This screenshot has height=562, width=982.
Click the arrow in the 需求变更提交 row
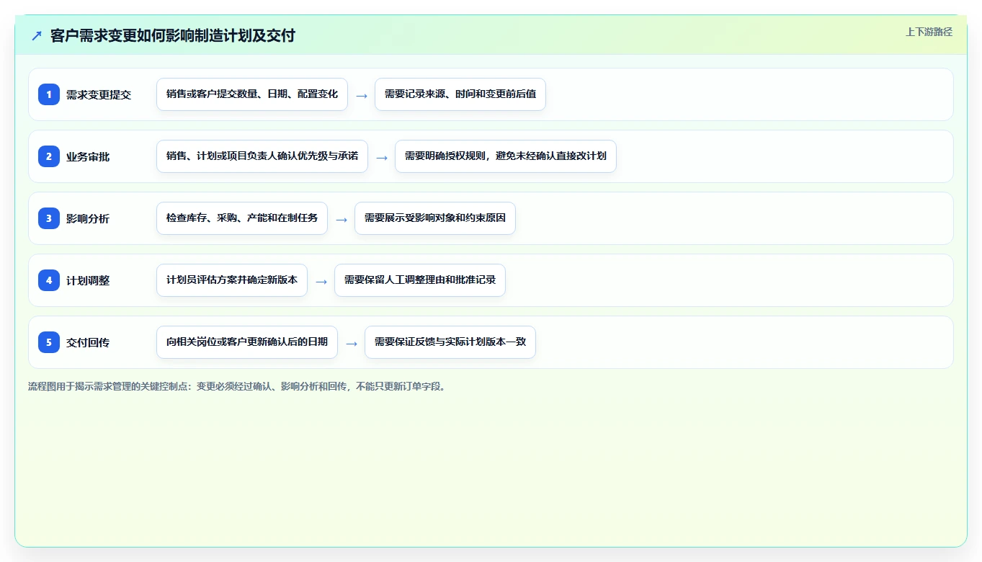362,95
